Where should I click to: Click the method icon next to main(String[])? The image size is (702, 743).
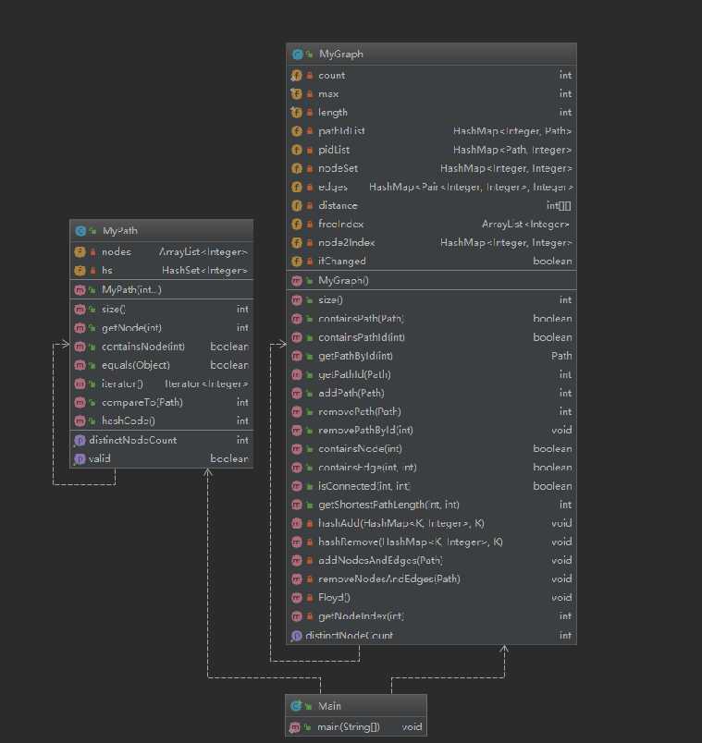point(295,727)
